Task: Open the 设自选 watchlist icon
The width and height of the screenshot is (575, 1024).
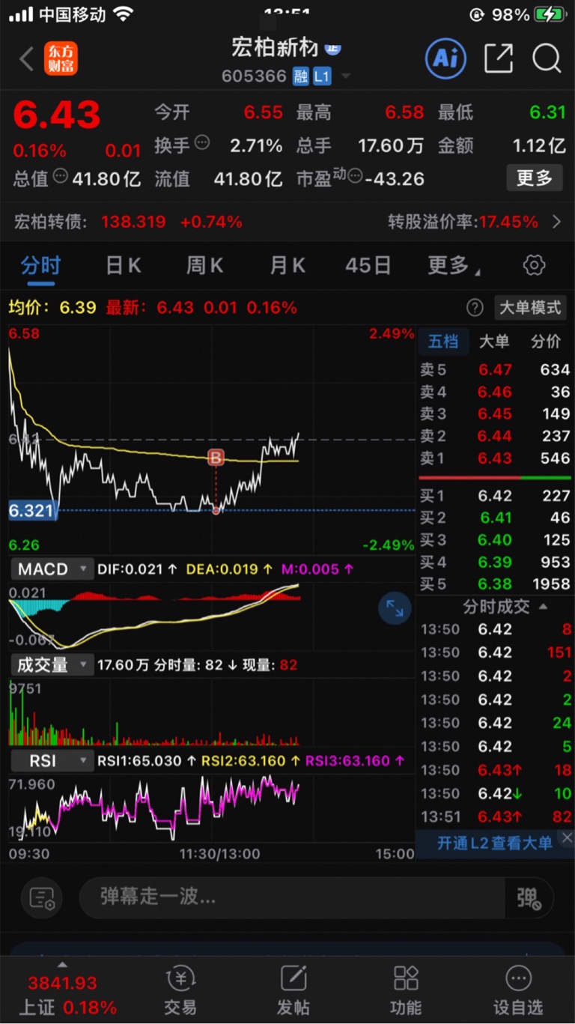Action: coord(518,991)
